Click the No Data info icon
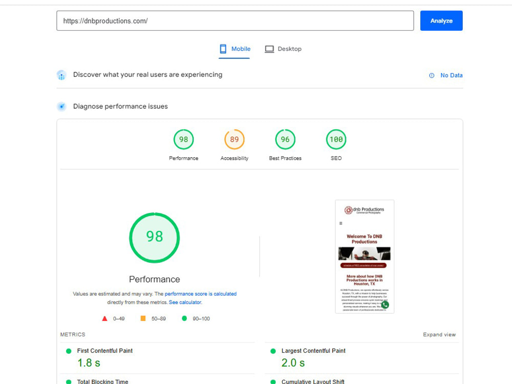This screenshot has height=384, width=512. [432, 75]
